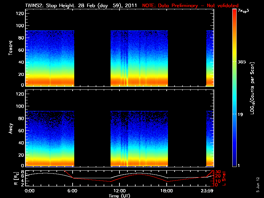Click the Toward y-axis label

[11, 49]
